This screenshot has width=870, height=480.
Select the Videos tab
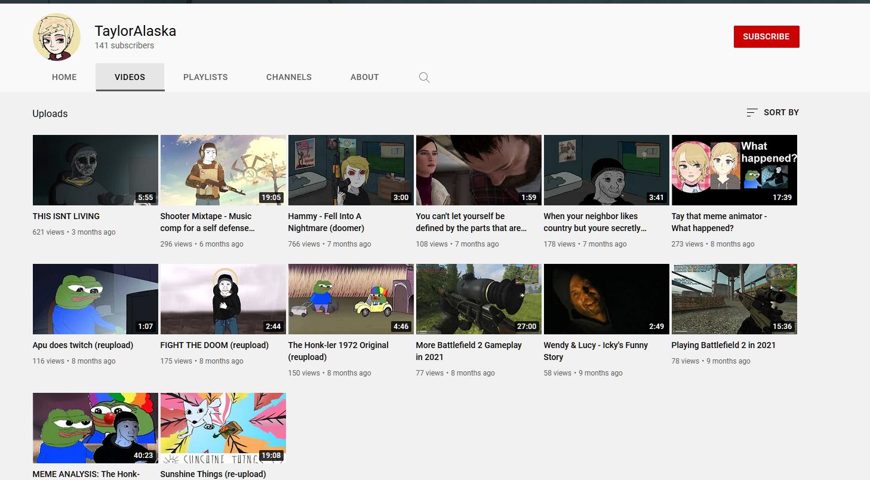[x=130, y=77]
